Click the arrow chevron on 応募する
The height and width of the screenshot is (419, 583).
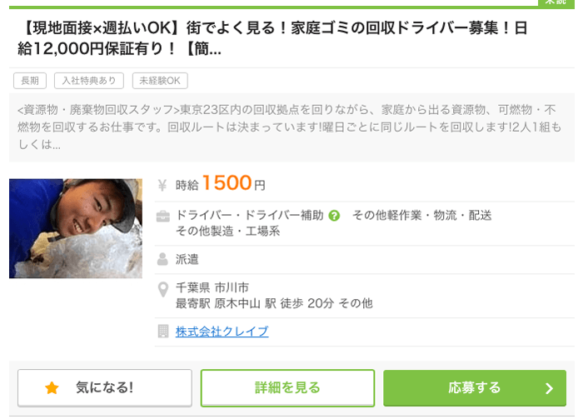pyautogui.click(x=549, y=388)
